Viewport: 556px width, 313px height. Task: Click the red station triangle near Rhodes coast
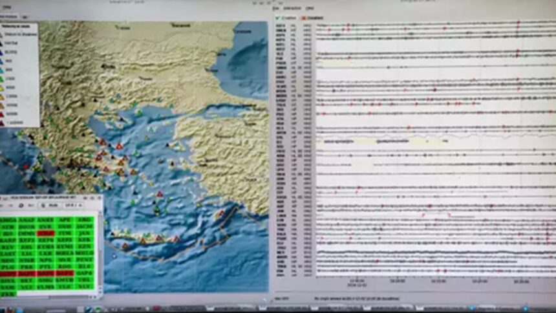[x=222, y=213]
